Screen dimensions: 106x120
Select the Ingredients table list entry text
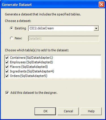point(32,71)
